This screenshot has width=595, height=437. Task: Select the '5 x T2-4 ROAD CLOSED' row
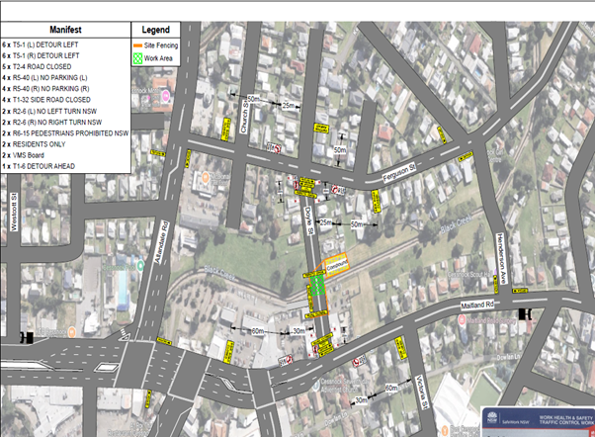65,66
